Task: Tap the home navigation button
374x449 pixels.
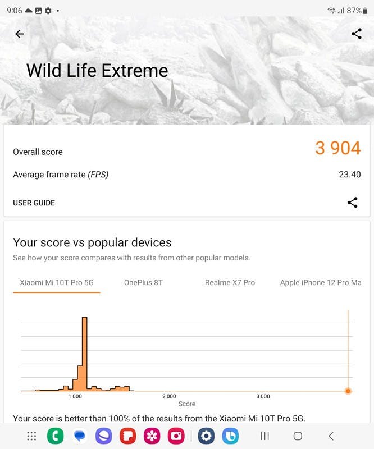Action: [298, 436]
